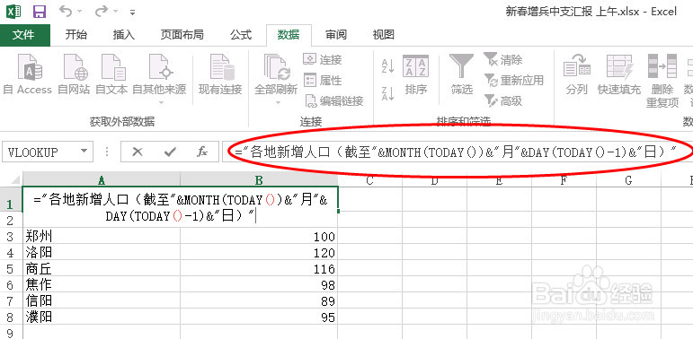Open the Undo history dropdown arrow
Image resolution: width=693 pixels, height=339 pixels.
[x=79, y=12]
